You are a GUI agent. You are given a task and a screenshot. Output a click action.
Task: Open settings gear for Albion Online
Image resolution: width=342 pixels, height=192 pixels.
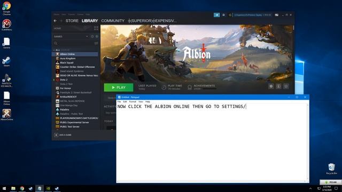click(271, 86)
